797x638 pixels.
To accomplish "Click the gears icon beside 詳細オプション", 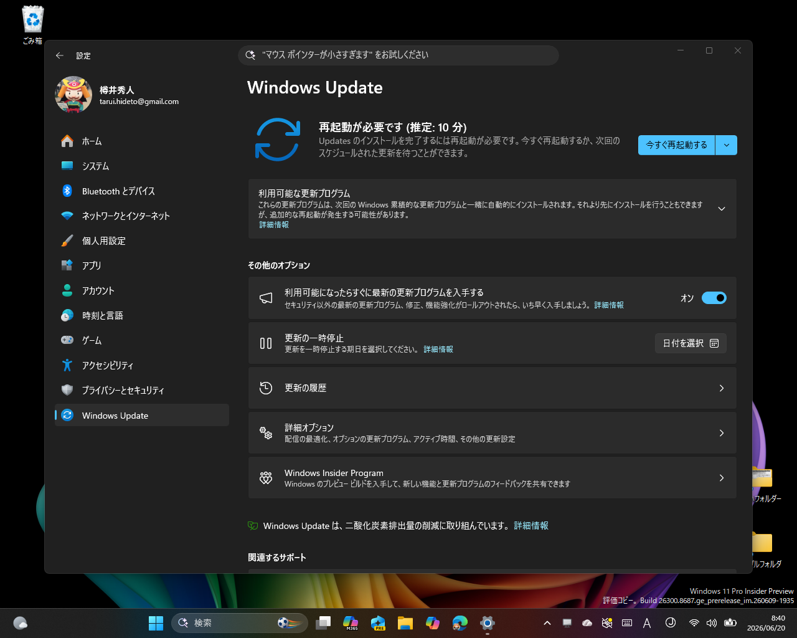I will click(x=266, y=433).
